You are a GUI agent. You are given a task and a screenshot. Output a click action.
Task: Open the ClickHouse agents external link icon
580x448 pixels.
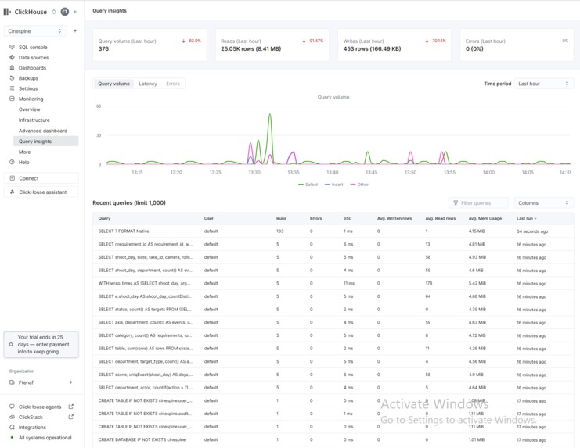point(71,407)
